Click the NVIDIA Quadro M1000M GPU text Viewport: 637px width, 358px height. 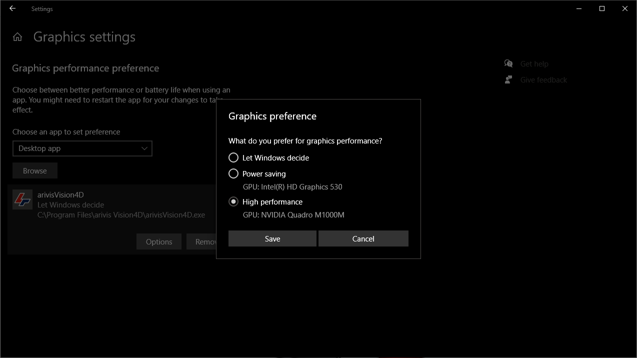pyautogui.click(x=293, y=214)
